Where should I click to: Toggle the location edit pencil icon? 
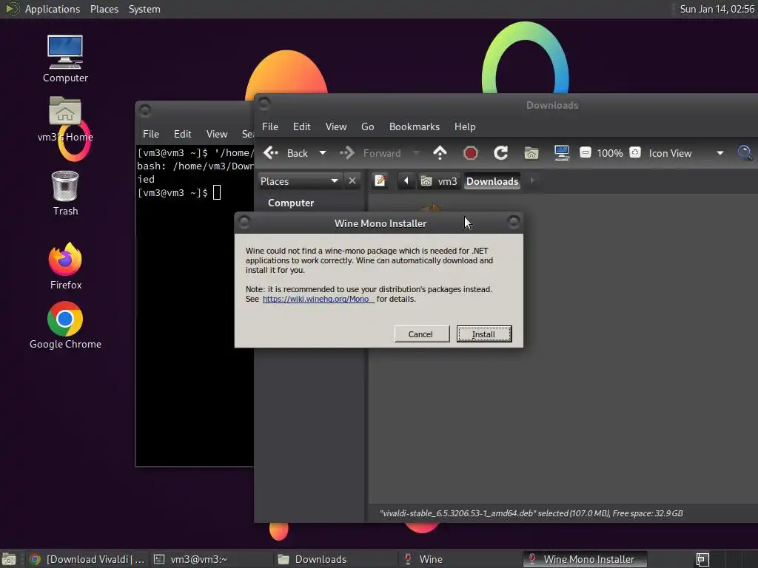point(380,181)
